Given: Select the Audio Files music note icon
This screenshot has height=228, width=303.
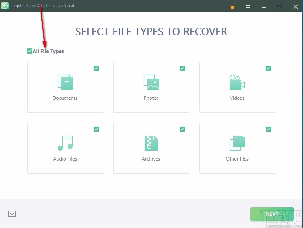Looking at the screenshot, I should [65, 143].
